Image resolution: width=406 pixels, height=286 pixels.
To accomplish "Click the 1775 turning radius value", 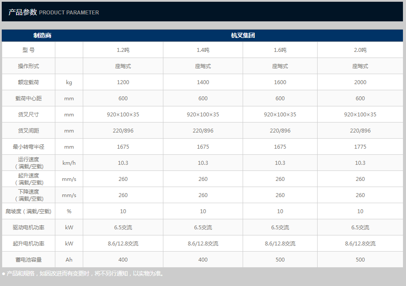I will coord(360,147).
